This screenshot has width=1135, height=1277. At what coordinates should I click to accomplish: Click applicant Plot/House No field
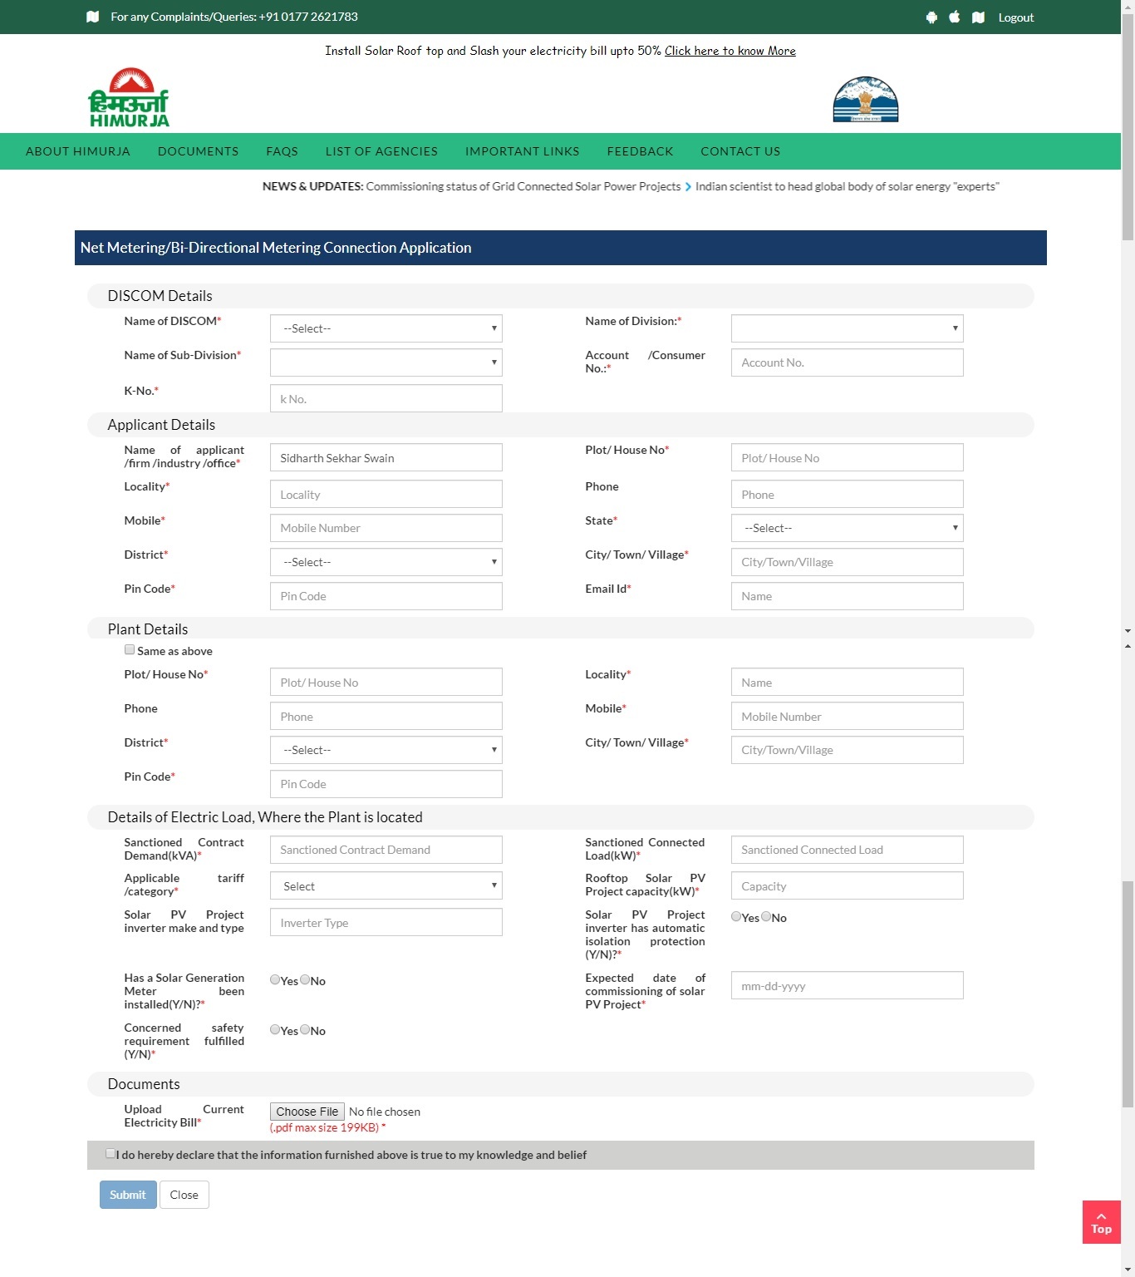coord(848,457)
